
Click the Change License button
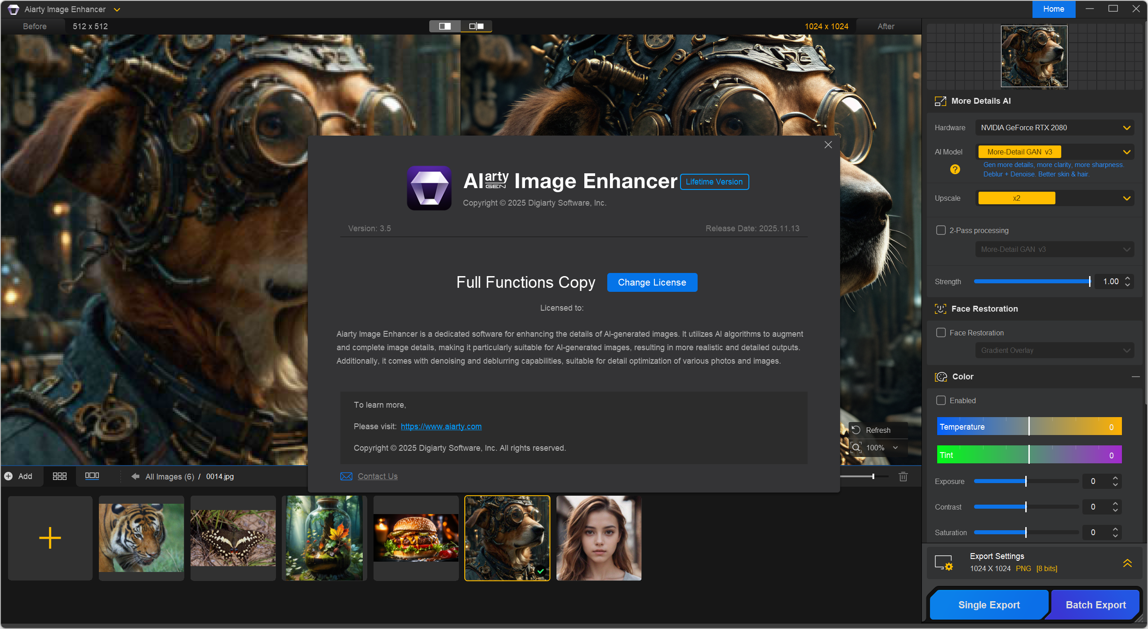point(652,282)
